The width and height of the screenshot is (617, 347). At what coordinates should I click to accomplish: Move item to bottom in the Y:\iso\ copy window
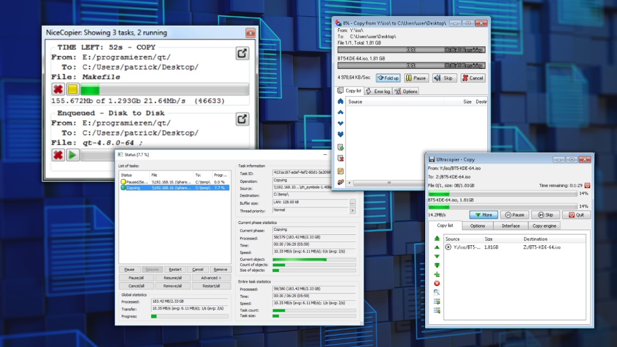pos(340,135)
